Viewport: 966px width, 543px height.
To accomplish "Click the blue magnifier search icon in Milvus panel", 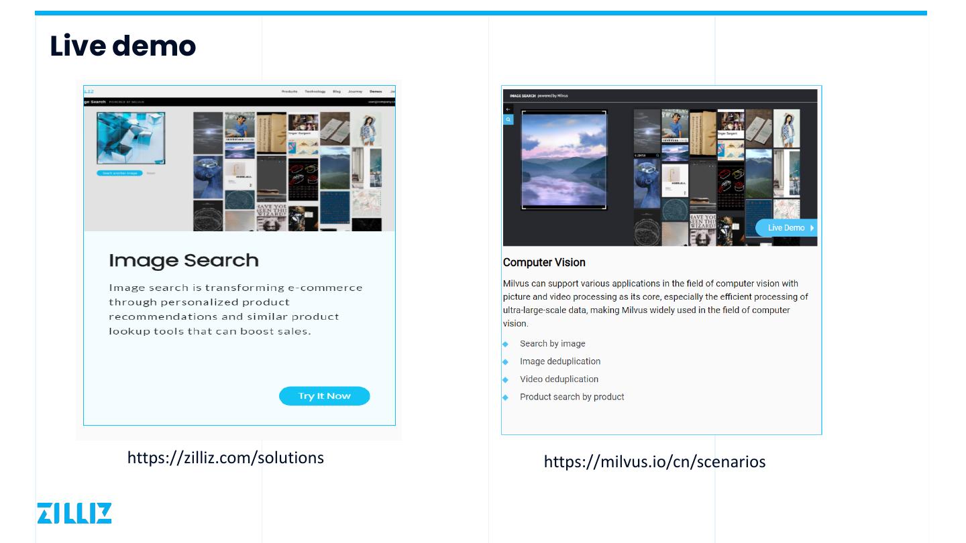I will point(508,120).
